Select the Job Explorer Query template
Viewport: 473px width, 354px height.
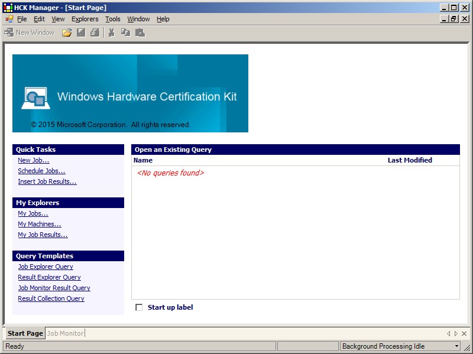(46, 267)
